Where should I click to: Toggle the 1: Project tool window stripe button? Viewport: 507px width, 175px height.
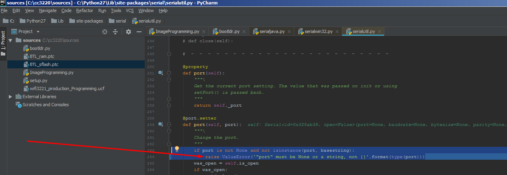pos(3,43)
